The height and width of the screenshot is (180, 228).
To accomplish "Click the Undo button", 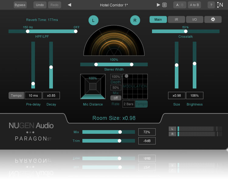I will 40,5.
